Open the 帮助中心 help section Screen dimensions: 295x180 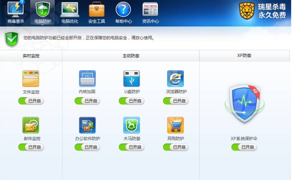(x=123, y=12)
